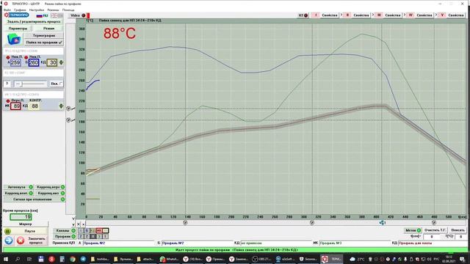470x264 pixels.
Task: Select zone V marker
Action: tap(442, 15)
